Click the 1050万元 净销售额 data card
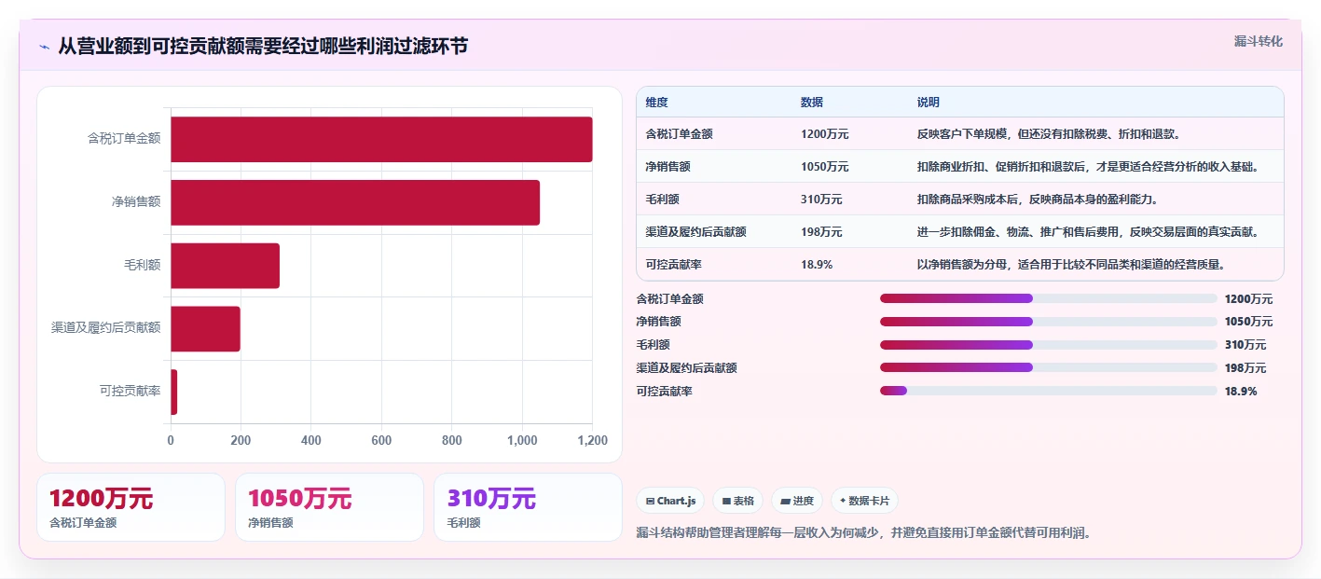Image resolution: width=1321 pixels, height=579 pixels. 330,507
